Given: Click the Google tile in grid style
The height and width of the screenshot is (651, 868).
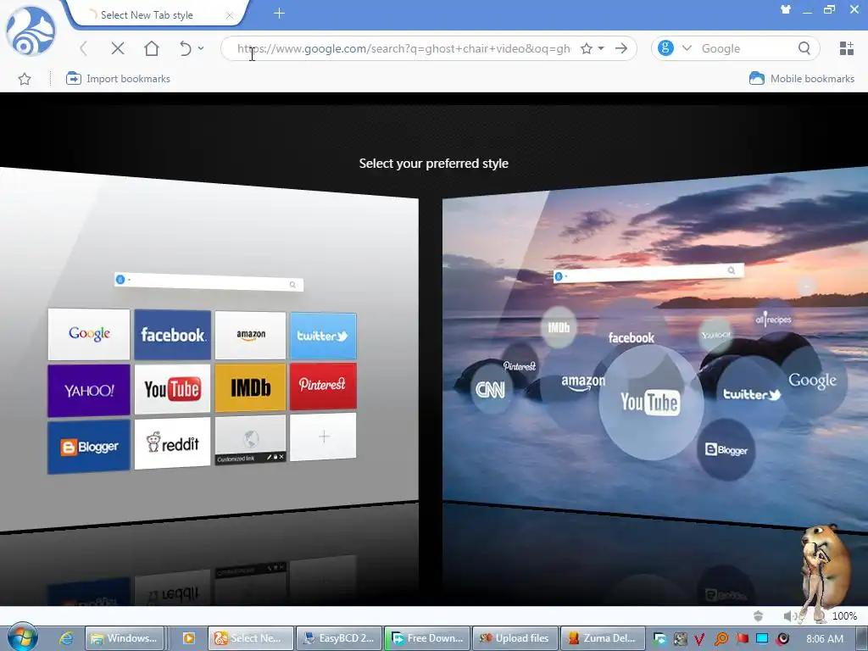Looking at the screenshot, I should click(89, 334).
